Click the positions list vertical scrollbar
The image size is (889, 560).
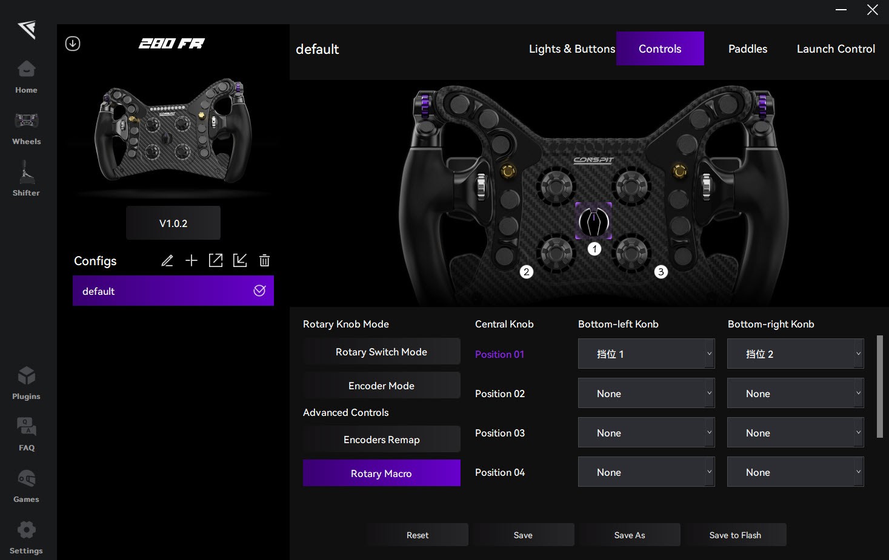pos(880,386)
